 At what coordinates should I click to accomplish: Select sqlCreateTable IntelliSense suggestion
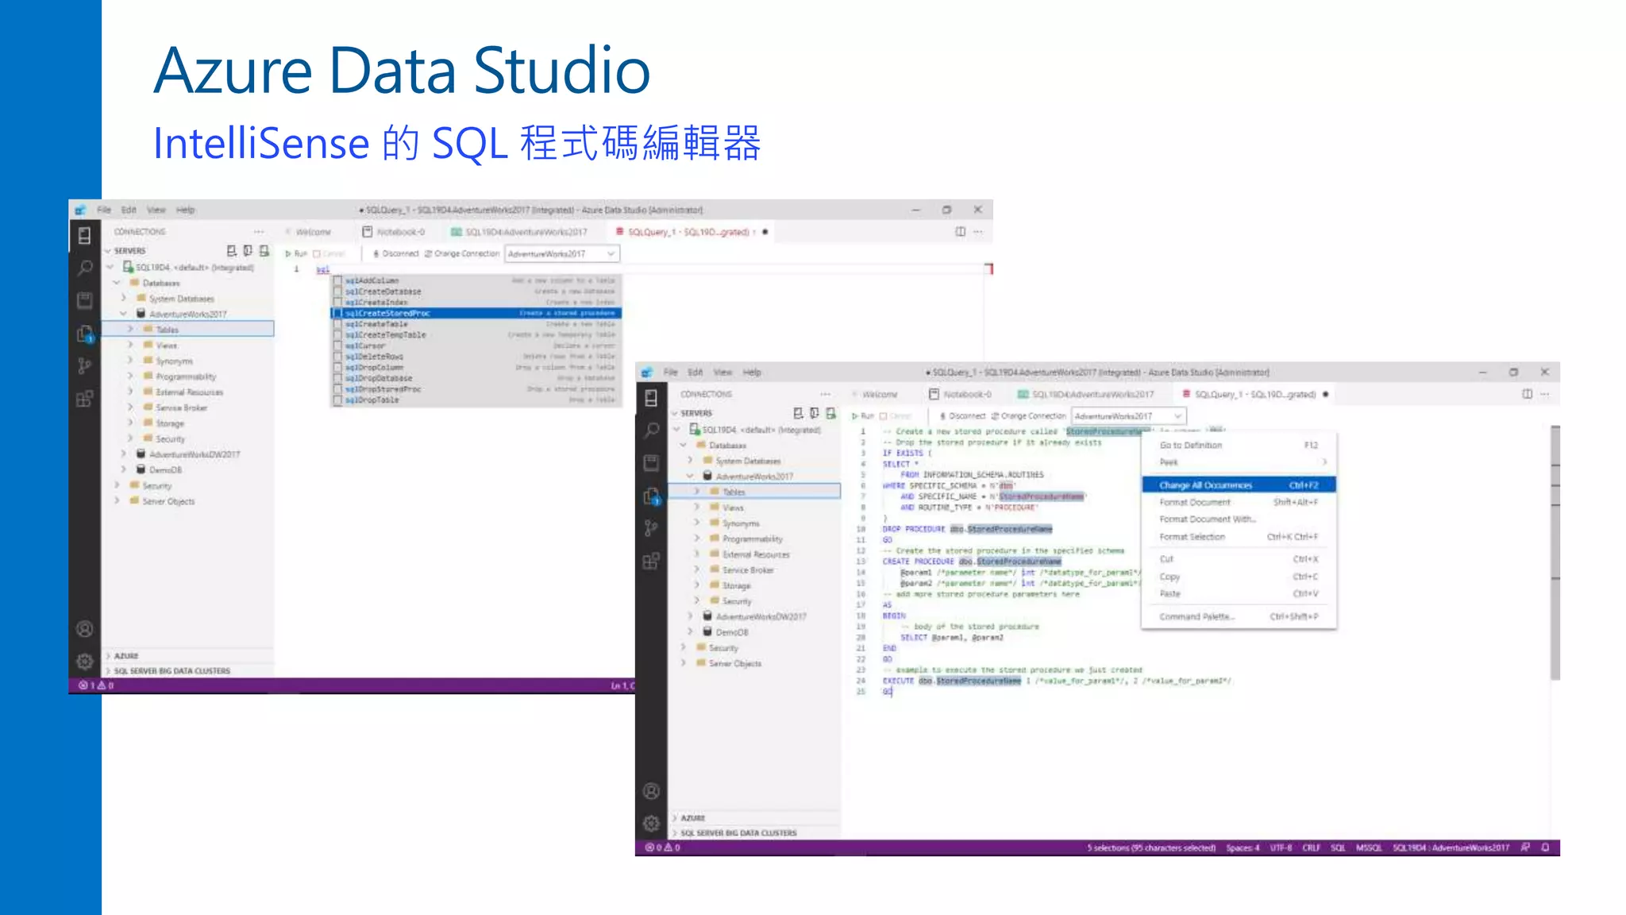pyautogui.click(x=476, y=324)
